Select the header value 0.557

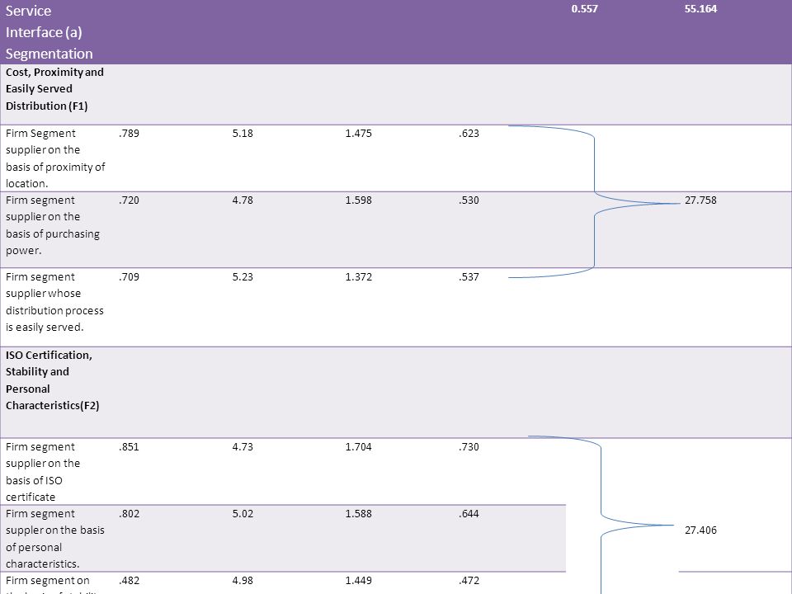(584, 8)
